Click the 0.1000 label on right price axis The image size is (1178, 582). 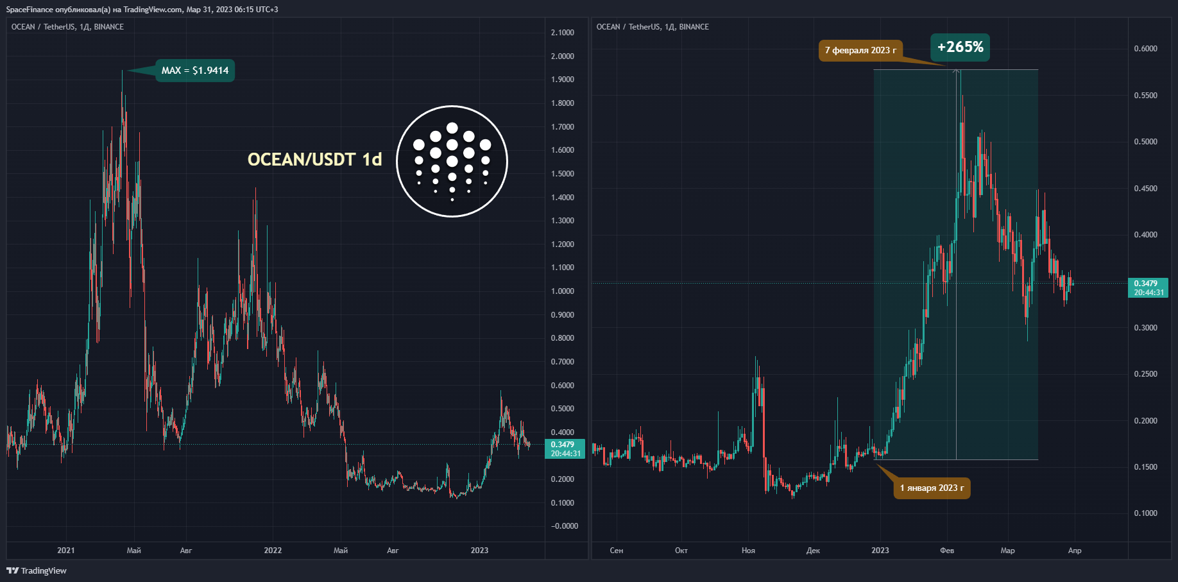pos(1146,513)
